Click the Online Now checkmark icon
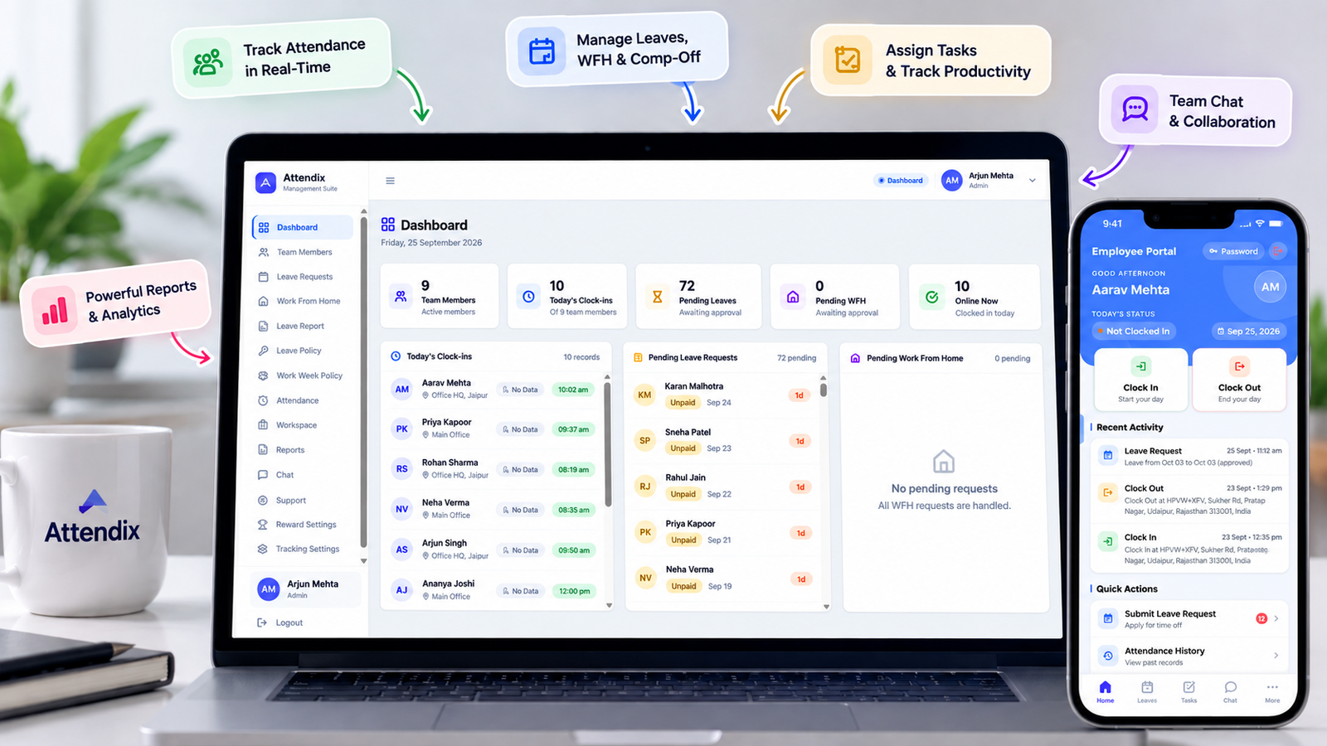 tap(932, 297)
